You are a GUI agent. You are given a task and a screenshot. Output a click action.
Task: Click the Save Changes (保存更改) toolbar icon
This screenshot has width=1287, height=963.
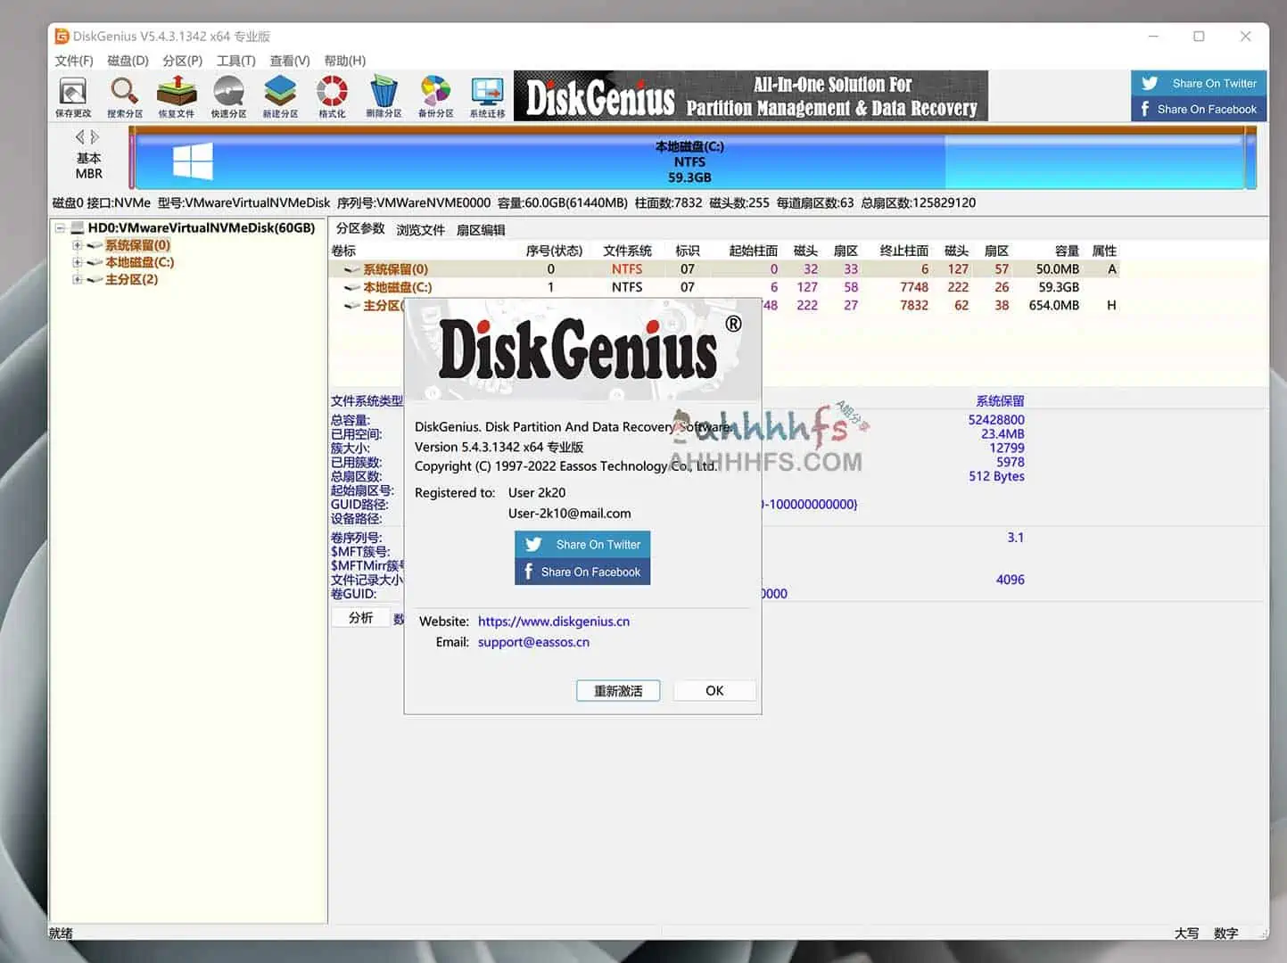pyautogui.click(x=73, y=96)
